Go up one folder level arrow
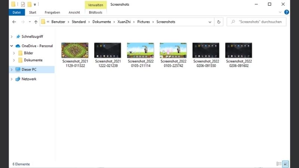This screenshot has width=299, height=168. [x=36, y=22]
